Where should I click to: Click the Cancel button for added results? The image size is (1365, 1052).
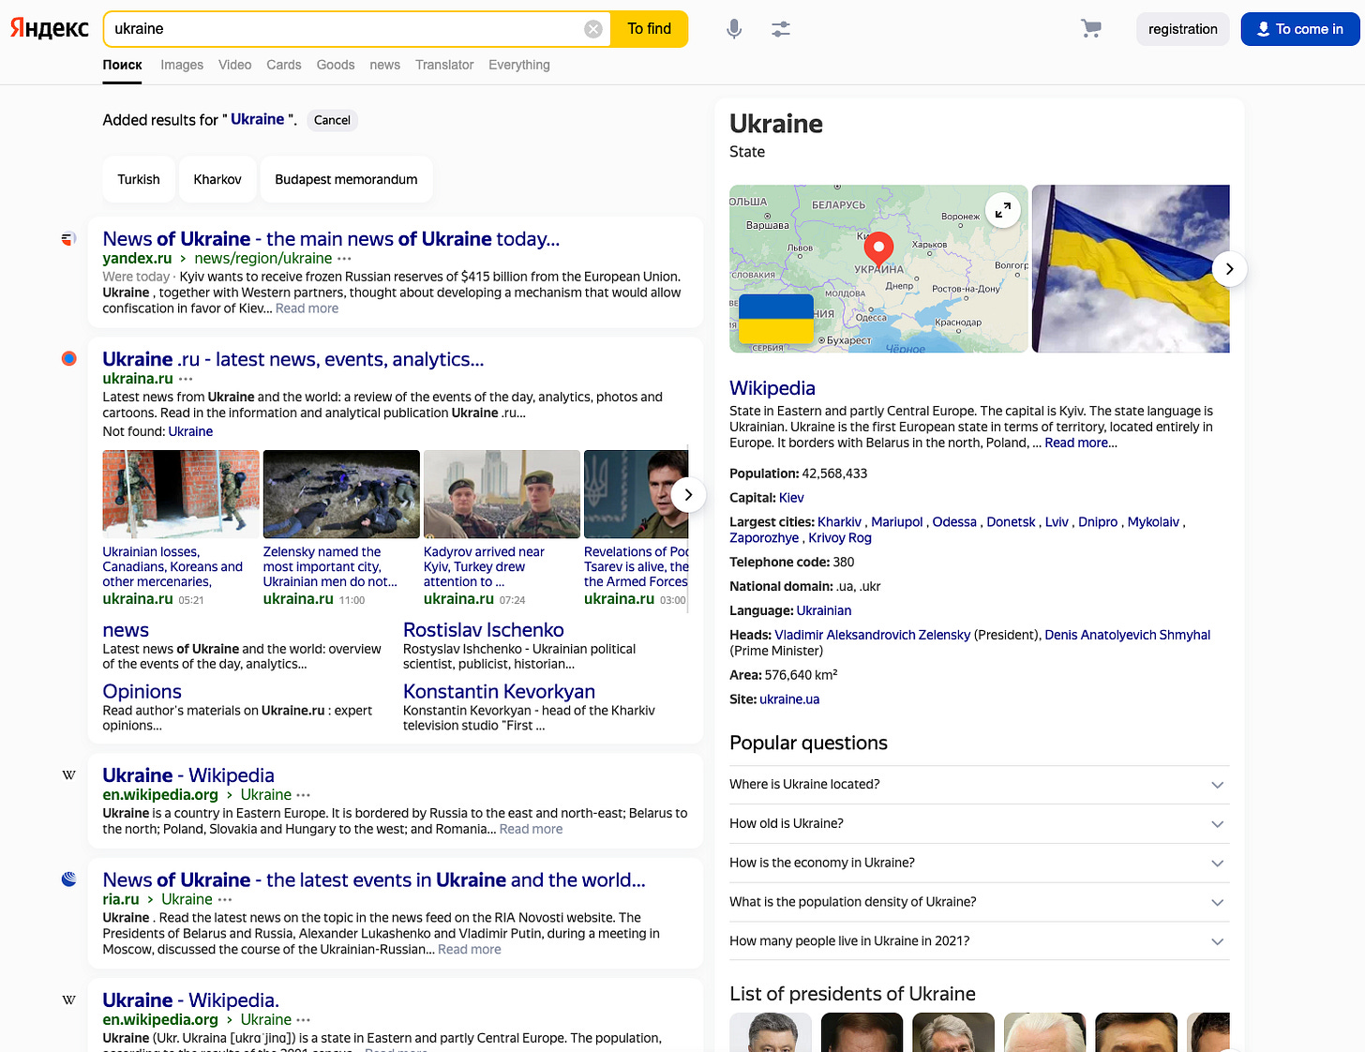click(332, 120)
